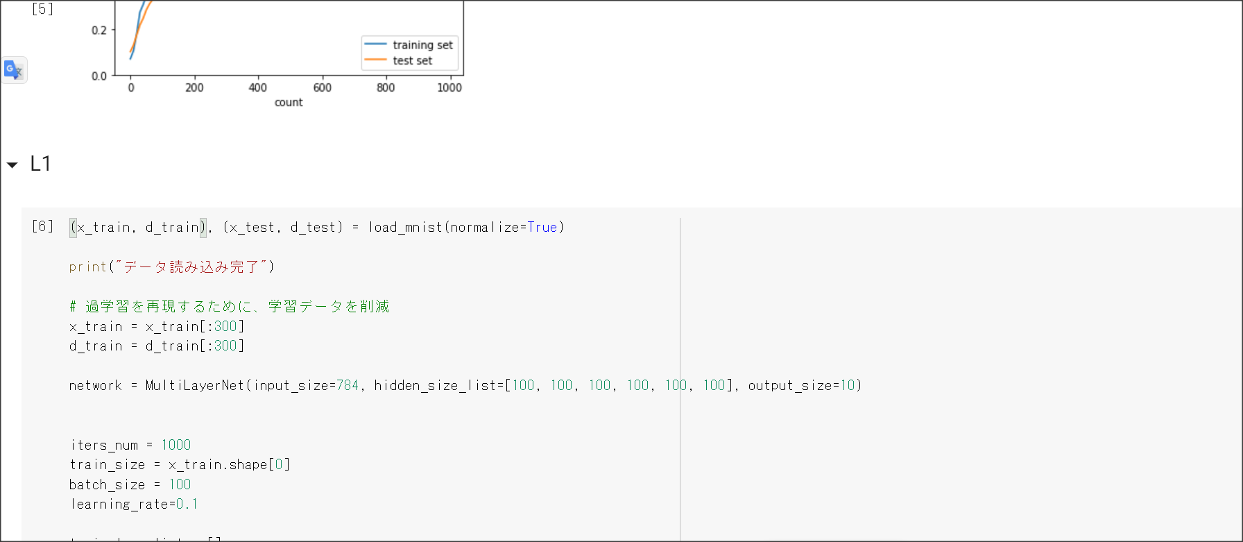Click the d_train = d_train[:300] line
1243x542 pixels.
click(157, 346)
